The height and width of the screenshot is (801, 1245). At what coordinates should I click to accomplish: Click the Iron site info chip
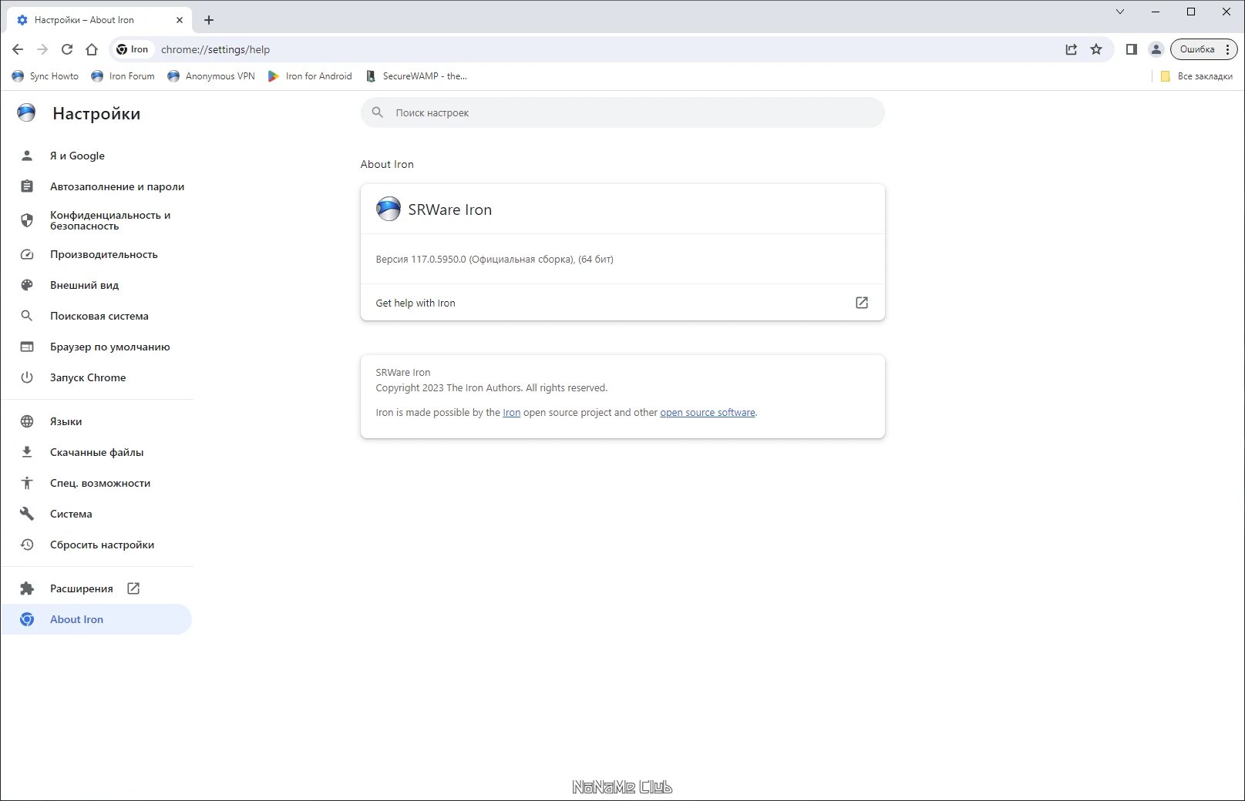tap(133, 49)
